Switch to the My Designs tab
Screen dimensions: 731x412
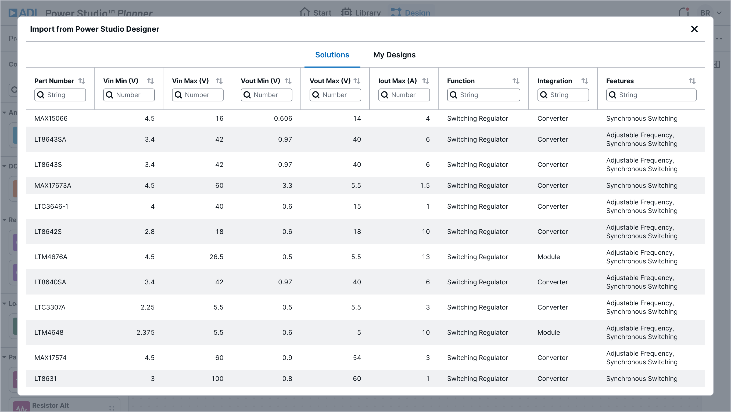point(394,55)
